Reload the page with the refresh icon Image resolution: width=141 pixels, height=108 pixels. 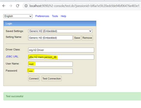pyautogui.click(x=18, y=6)
